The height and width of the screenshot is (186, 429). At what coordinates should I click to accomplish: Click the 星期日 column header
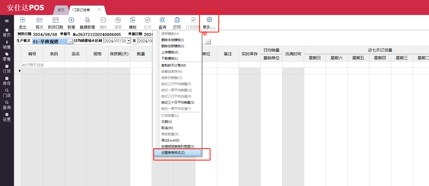click(x=315, y=58)
